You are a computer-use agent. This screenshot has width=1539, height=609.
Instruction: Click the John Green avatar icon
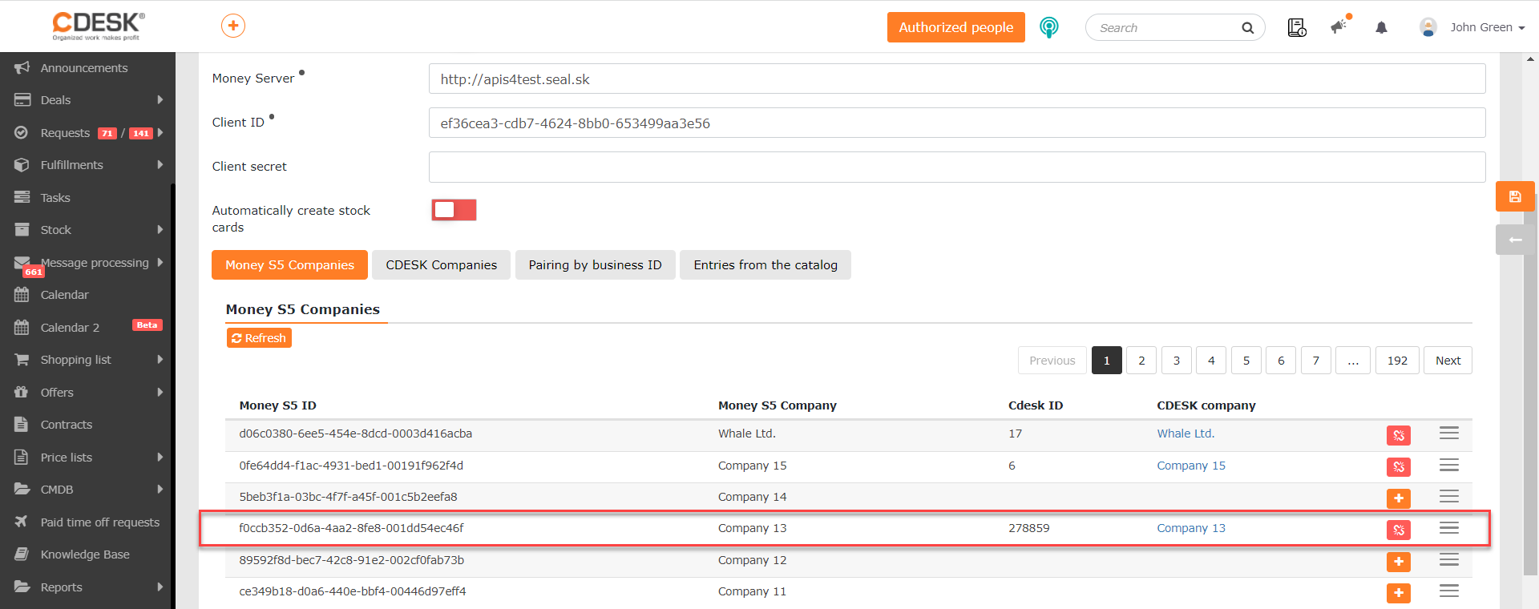[x=1428, y=27]
